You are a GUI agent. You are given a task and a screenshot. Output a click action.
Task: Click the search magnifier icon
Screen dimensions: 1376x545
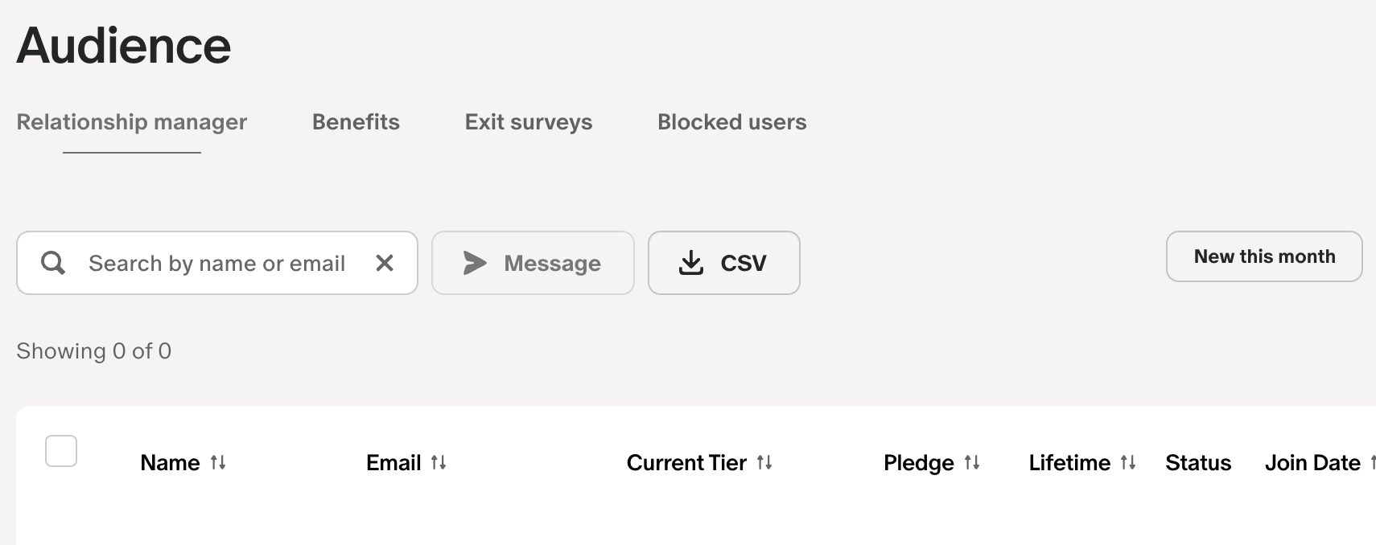(x=52, y=263)
